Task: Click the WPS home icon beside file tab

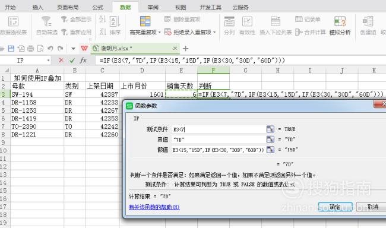Action: click(x=84, y=49)
